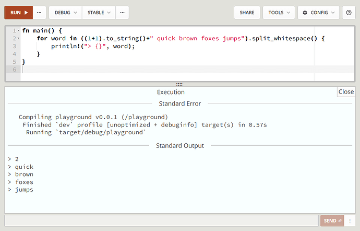Click the 'Standard Error' section label
The image size is (360, 231).
tap(180, 103)
